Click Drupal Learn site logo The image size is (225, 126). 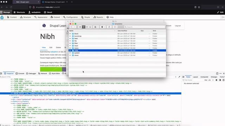click(x=44, y=26)
